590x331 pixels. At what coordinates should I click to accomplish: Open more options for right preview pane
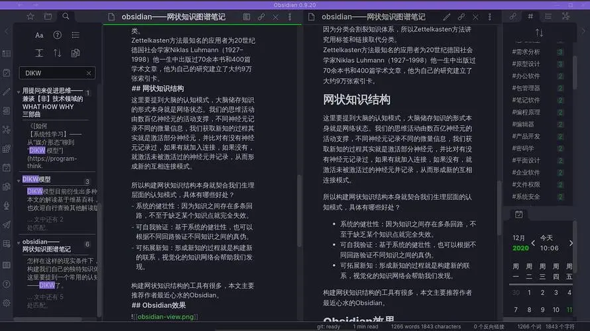489,17
